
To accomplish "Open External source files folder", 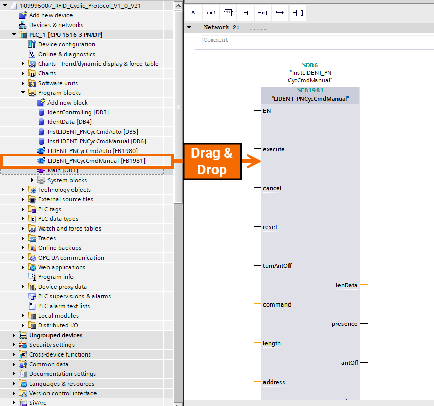I will coord(66,199).
